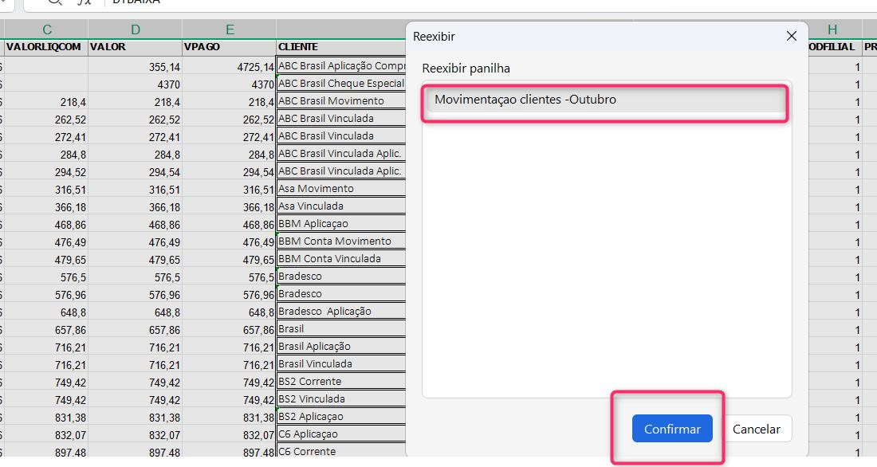
Task: Select the 'BBM Conta Vinculada' cell
Action: tap(341, 259)
